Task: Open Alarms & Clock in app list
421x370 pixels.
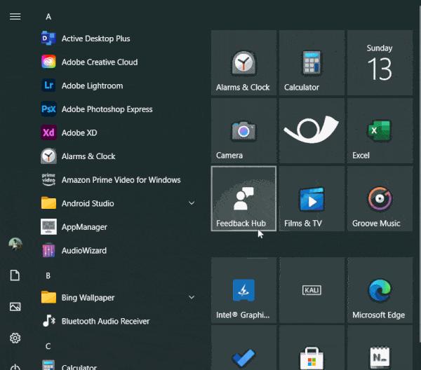Action: 118,156
